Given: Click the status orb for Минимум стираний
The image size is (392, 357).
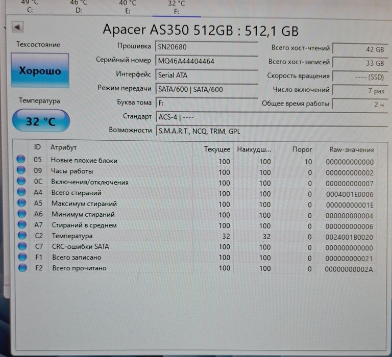Looking at the screenshot, I should (22, 213).
